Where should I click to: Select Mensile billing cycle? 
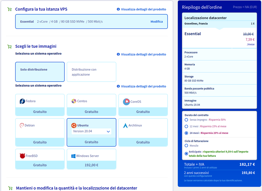point(186,146)
